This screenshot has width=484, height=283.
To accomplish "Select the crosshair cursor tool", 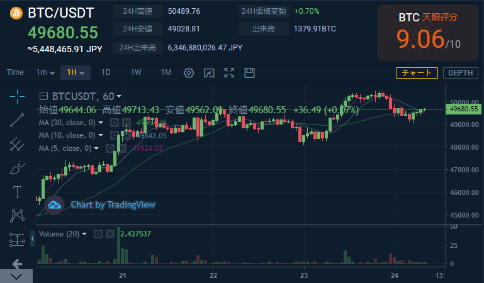I will point(17,96).
